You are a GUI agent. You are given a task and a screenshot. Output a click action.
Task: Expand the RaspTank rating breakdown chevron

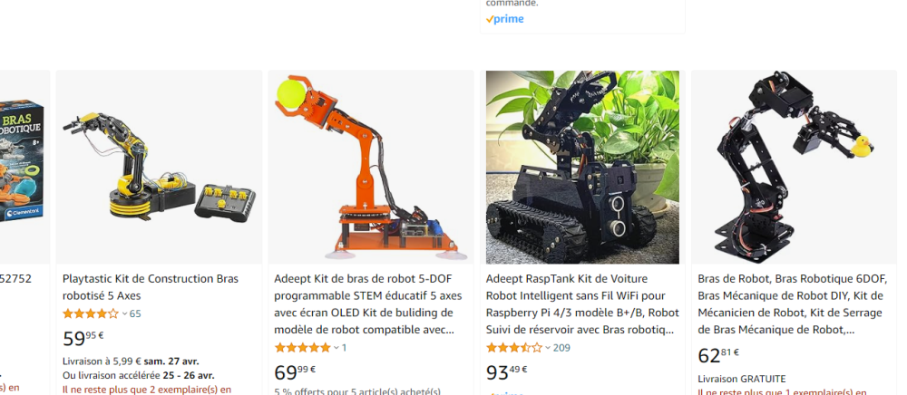coord(548,348)
